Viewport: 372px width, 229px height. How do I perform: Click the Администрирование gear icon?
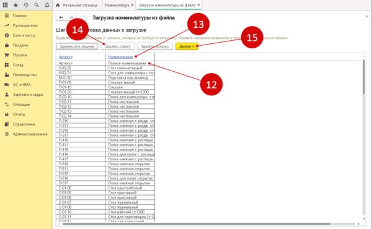7,134
